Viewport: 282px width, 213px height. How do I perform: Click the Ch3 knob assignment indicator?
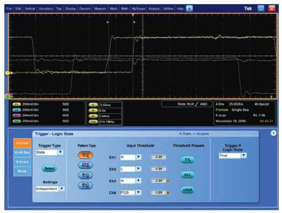tap(168, 181)
